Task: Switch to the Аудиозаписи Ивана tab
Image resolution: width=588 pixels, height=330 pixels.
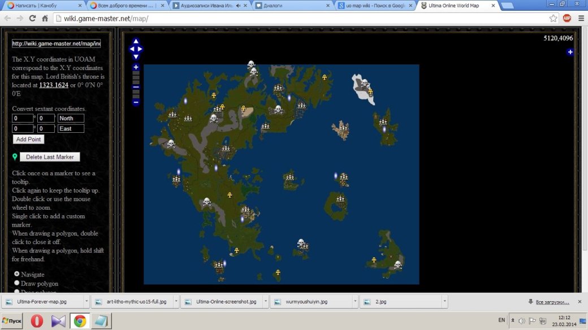Action: tap(210, 6)
